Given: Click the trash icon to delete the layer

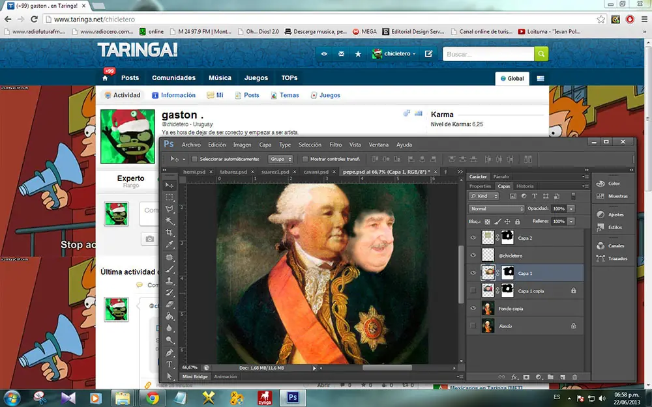Looking at the screenshot, I should tap(574, 377).
